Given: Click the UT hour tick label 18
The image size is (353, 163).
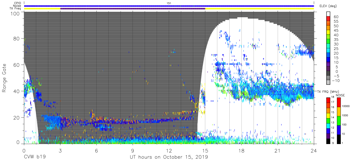Looking at the screenshot, I should pyautogui.click(x=241, y=150).
